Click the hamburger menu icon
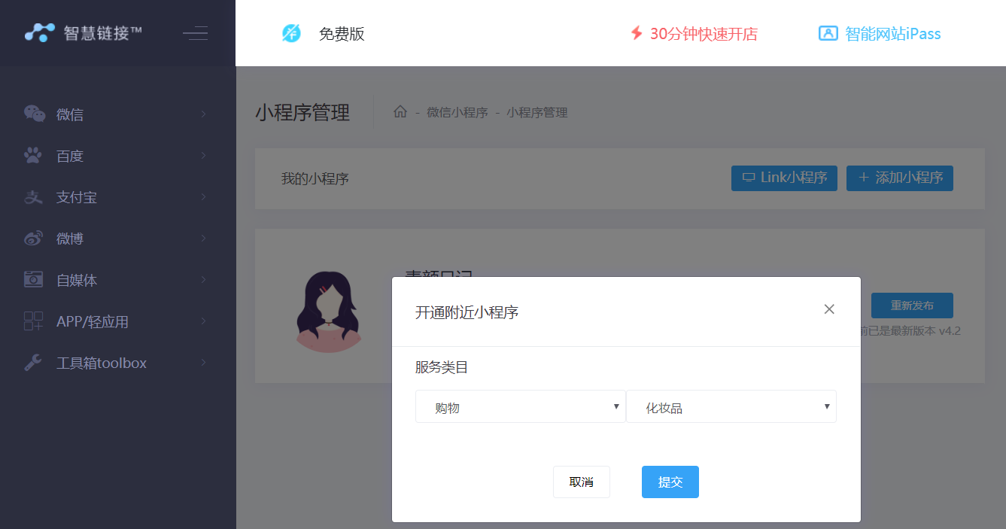The height and width of the screenshot is (529, 1006). tap(195, 33)
